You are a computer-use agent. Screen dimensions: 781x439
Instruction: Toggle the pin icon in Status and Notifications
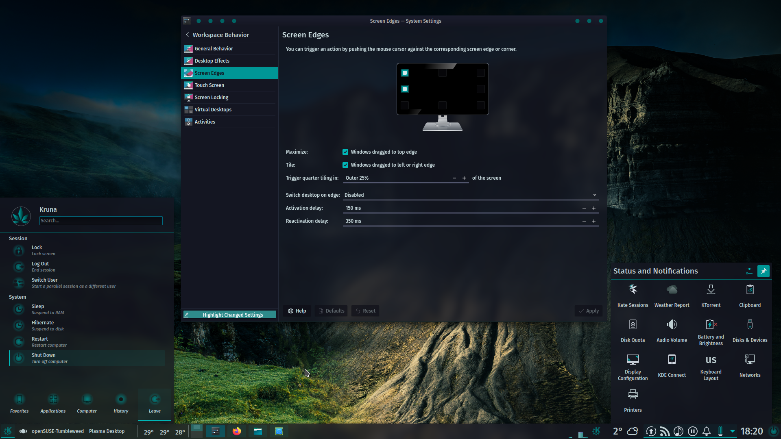click(764, 271)
